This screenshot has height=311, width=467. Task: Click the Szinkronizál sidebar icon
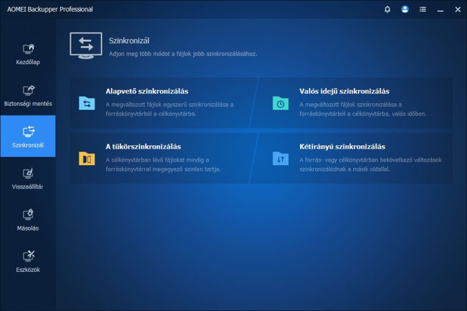coord(28,131)
